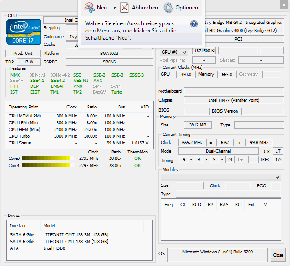Click the Turbo feature label
The width and height of the screenshot is (290, 266).
[x=117, y=92]
